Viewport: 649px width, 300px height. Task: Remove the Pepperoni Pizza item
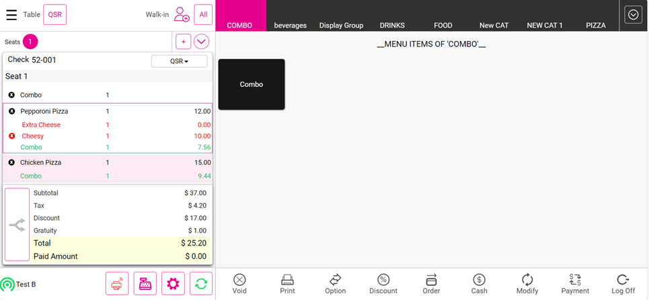pyautogui.click(x=11, y=111)
